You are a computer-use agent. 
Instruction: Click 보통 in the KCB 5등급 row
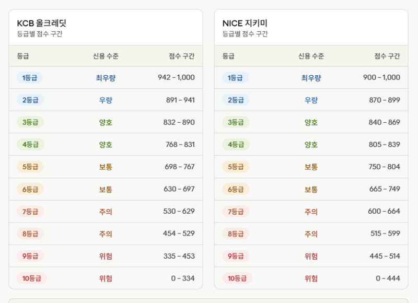(106, 167)
